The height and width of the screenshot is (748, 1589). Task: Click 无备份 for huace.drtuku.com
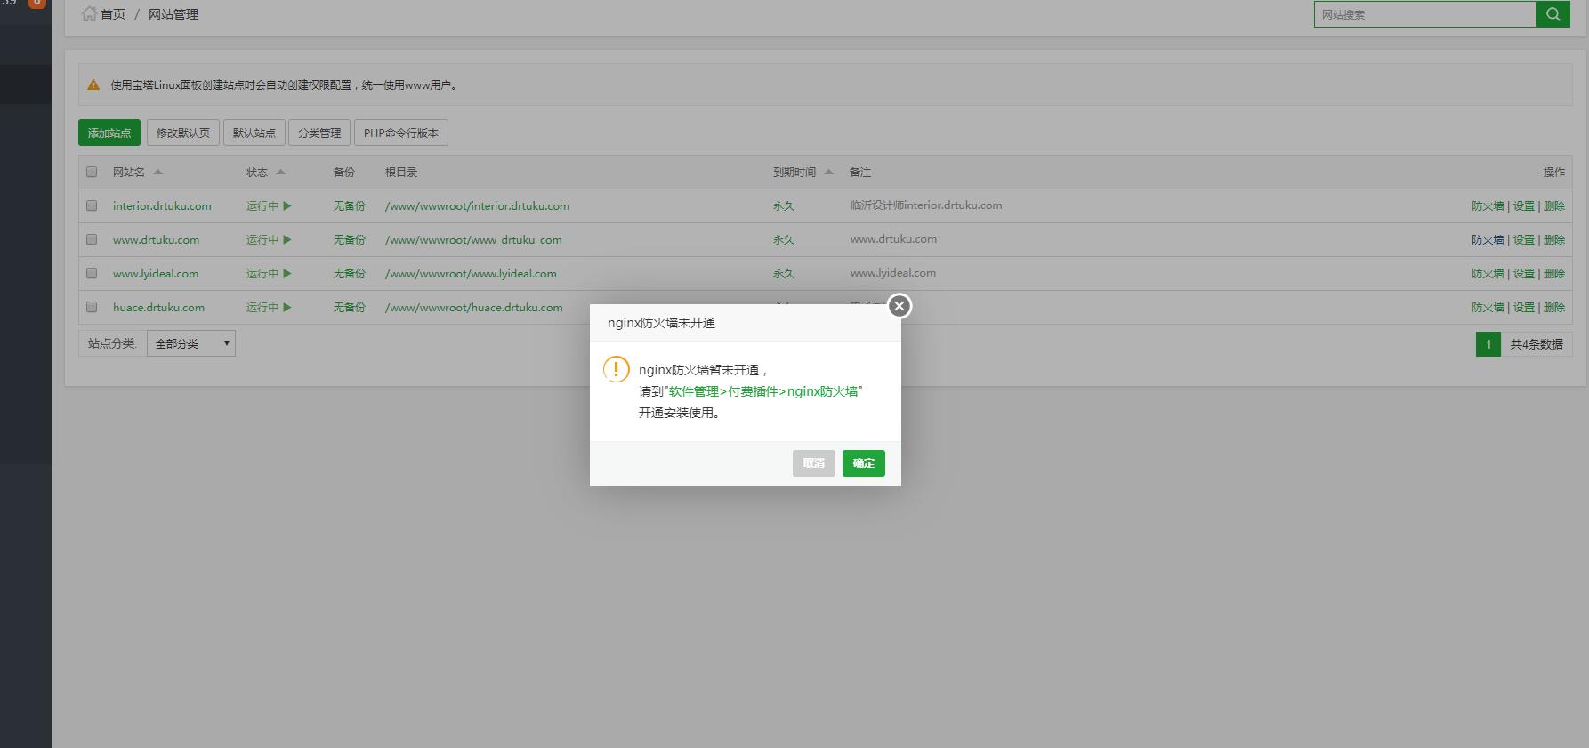350,307
